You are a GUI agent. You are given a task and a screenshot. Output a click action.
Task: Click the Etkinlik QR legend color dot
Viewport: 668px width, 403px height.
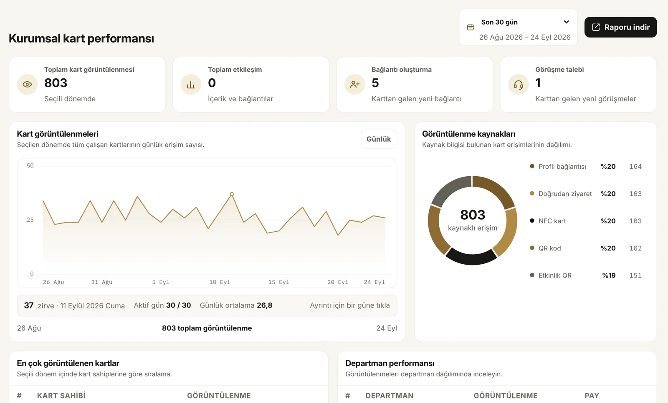532,275
